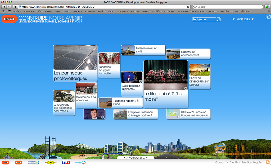Click the Mentions Légales footer link
The width and height of the screenshot is (271, 165).
click(x=252, y=162)
